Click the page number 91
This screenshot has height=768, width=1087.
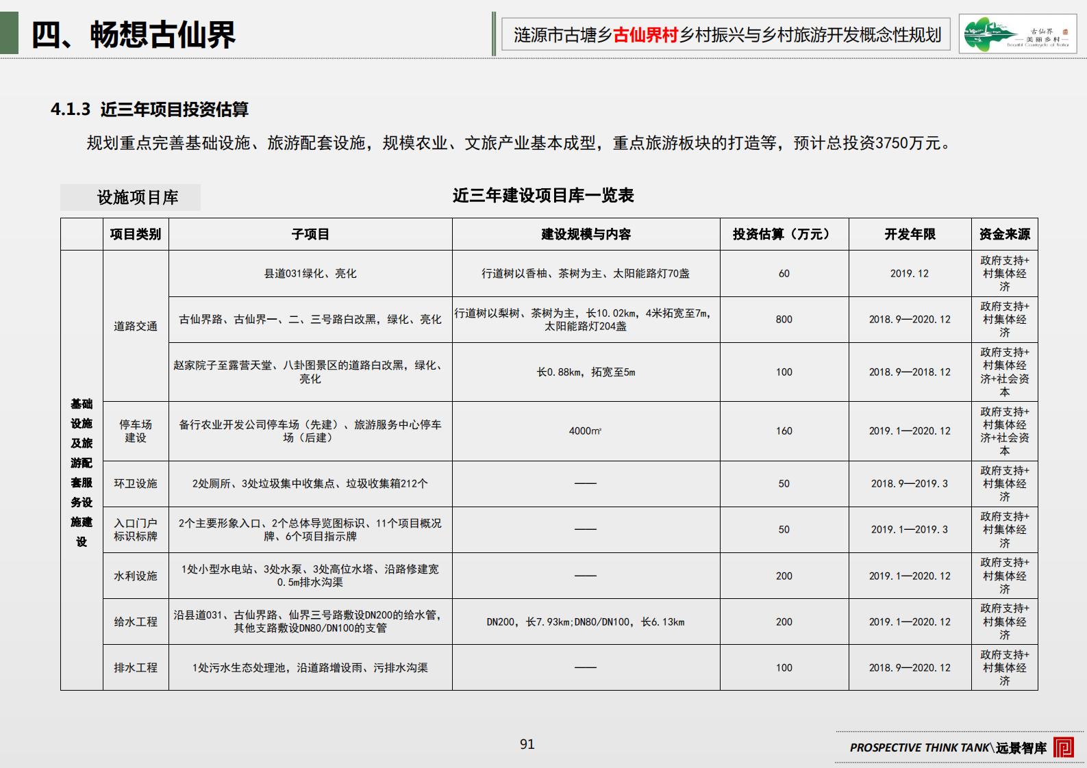pos(527,744)
